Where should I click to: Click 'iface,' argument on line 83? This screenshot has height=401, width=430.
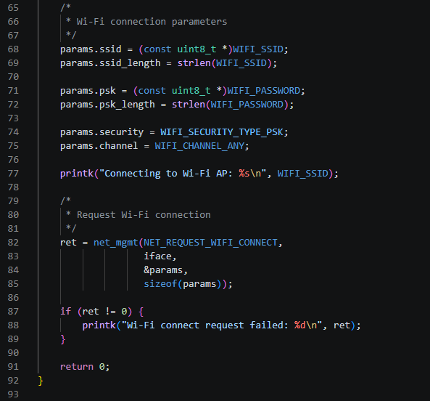(160, 256)
